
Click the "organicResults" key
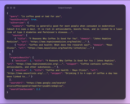tap(19, 57)
